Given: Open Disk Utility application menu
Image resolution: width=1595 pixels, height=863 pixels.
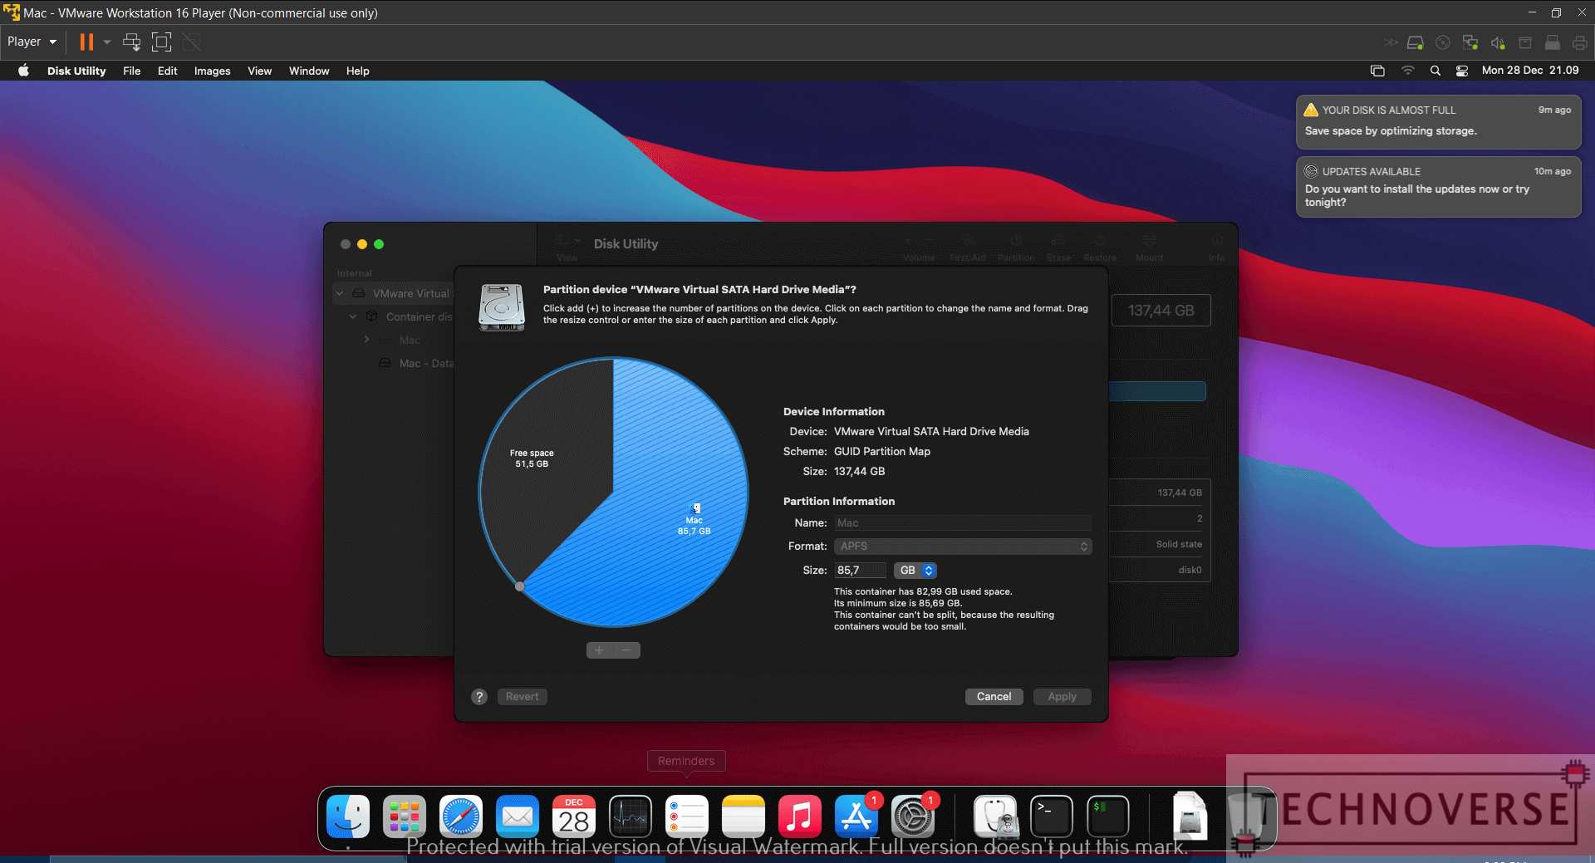Looking at the screenshot, I should tap(76, 71).
